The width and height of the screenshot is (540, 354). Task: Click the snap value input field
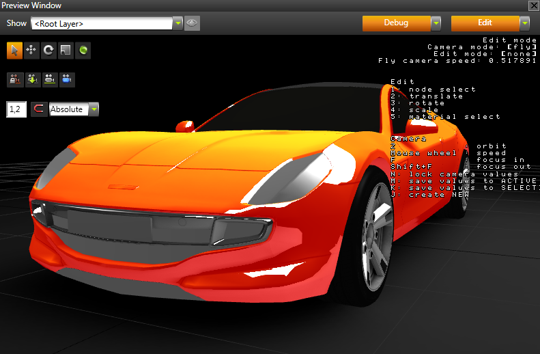point(16,109)
